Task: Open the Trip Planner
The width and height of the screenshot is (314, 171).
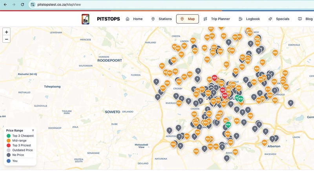Action: (x=217, y=19)
